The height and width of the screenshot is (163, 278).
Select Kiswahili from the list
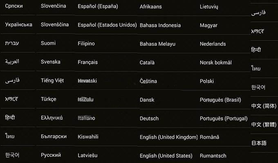click(88, 136)
